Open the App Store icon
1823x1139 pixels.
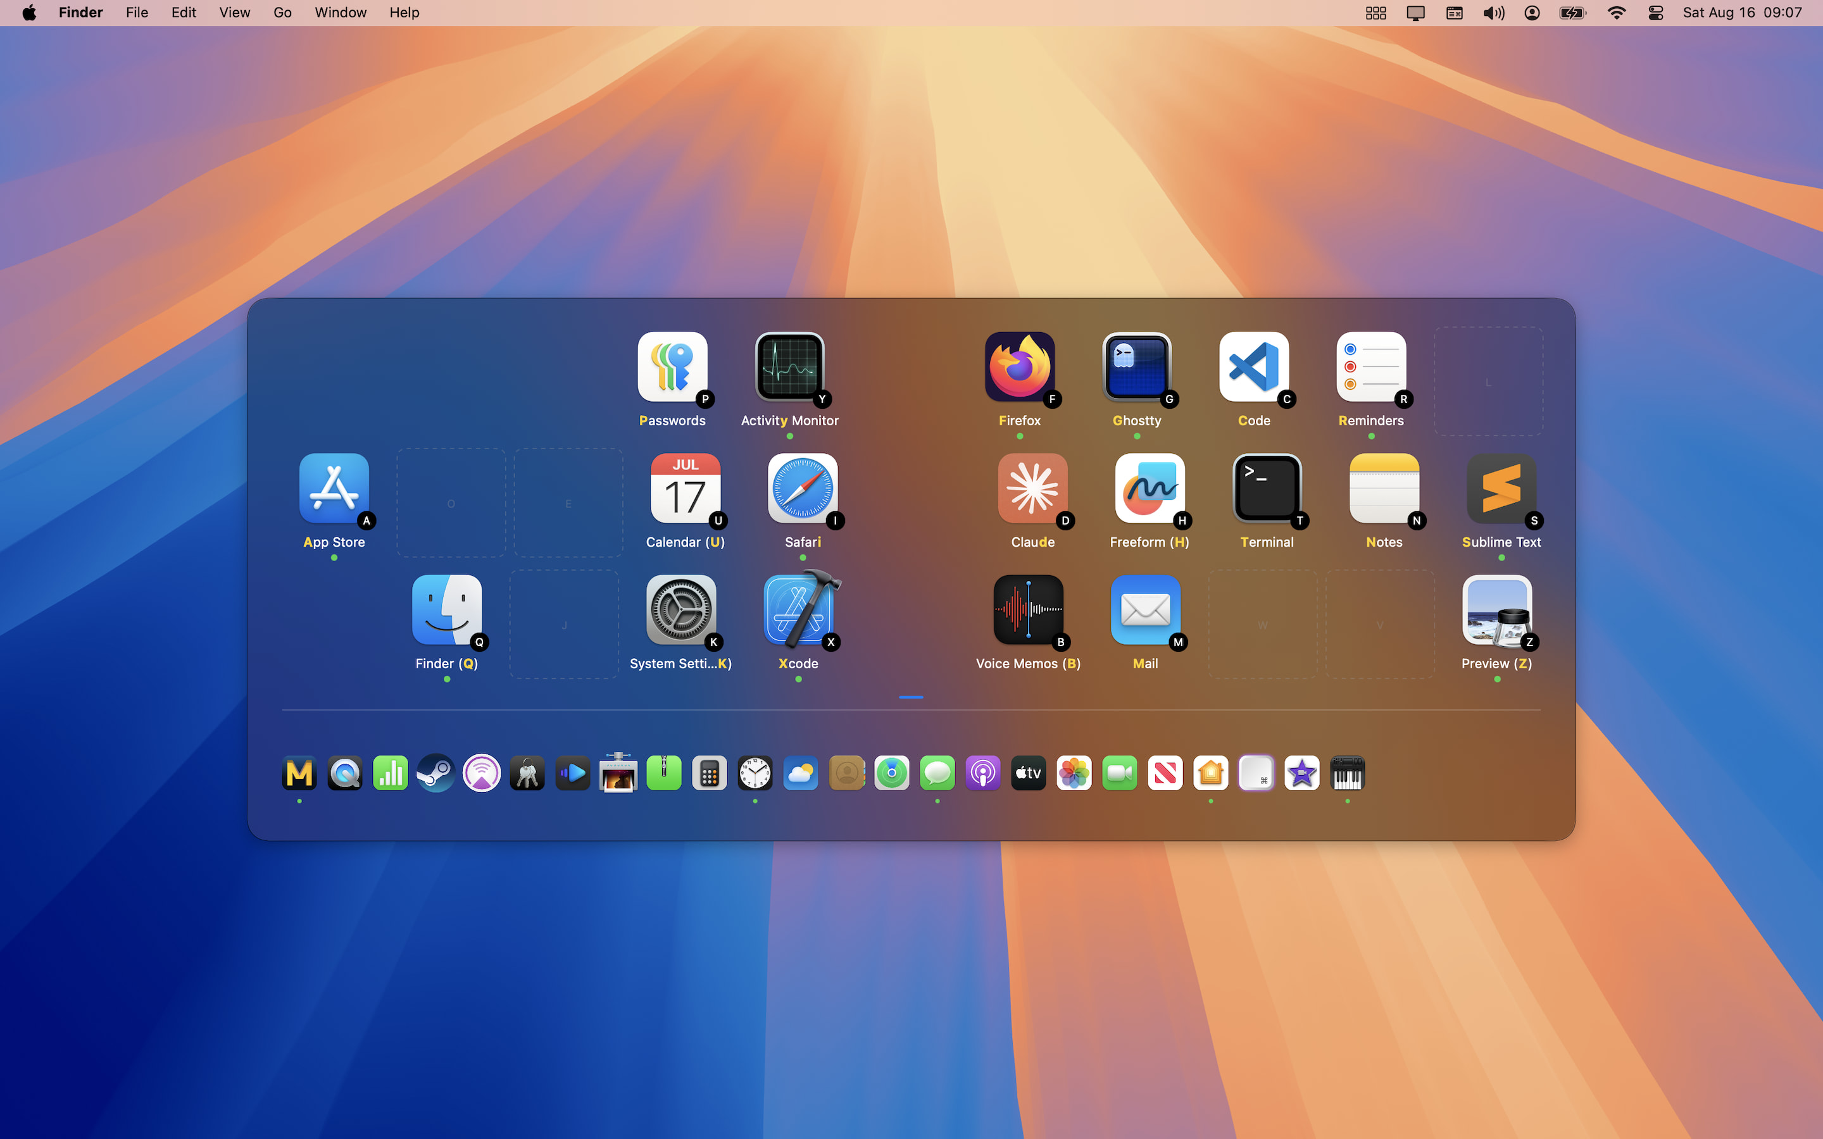[x=334, y=488]
